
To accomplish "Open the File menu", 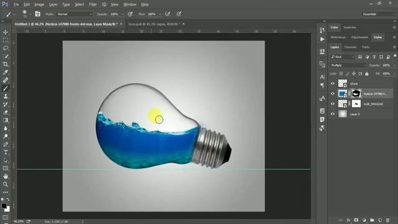I will (16, 4).
